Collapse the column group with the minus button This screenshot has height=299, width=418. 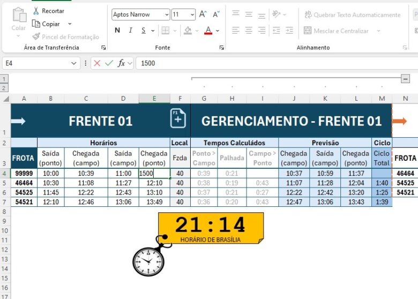click(405, 79)
